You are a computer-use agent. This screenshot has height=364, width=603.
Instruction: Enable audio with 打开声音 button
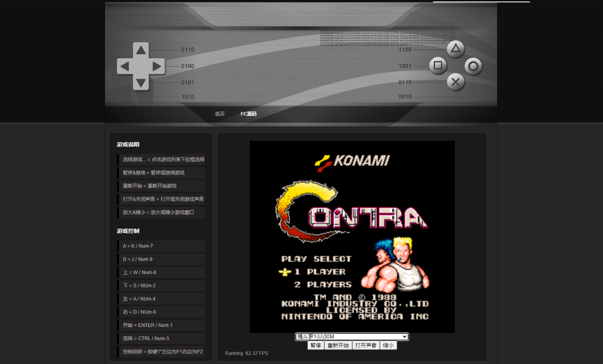pyautogui.click(x=366, y=345)
